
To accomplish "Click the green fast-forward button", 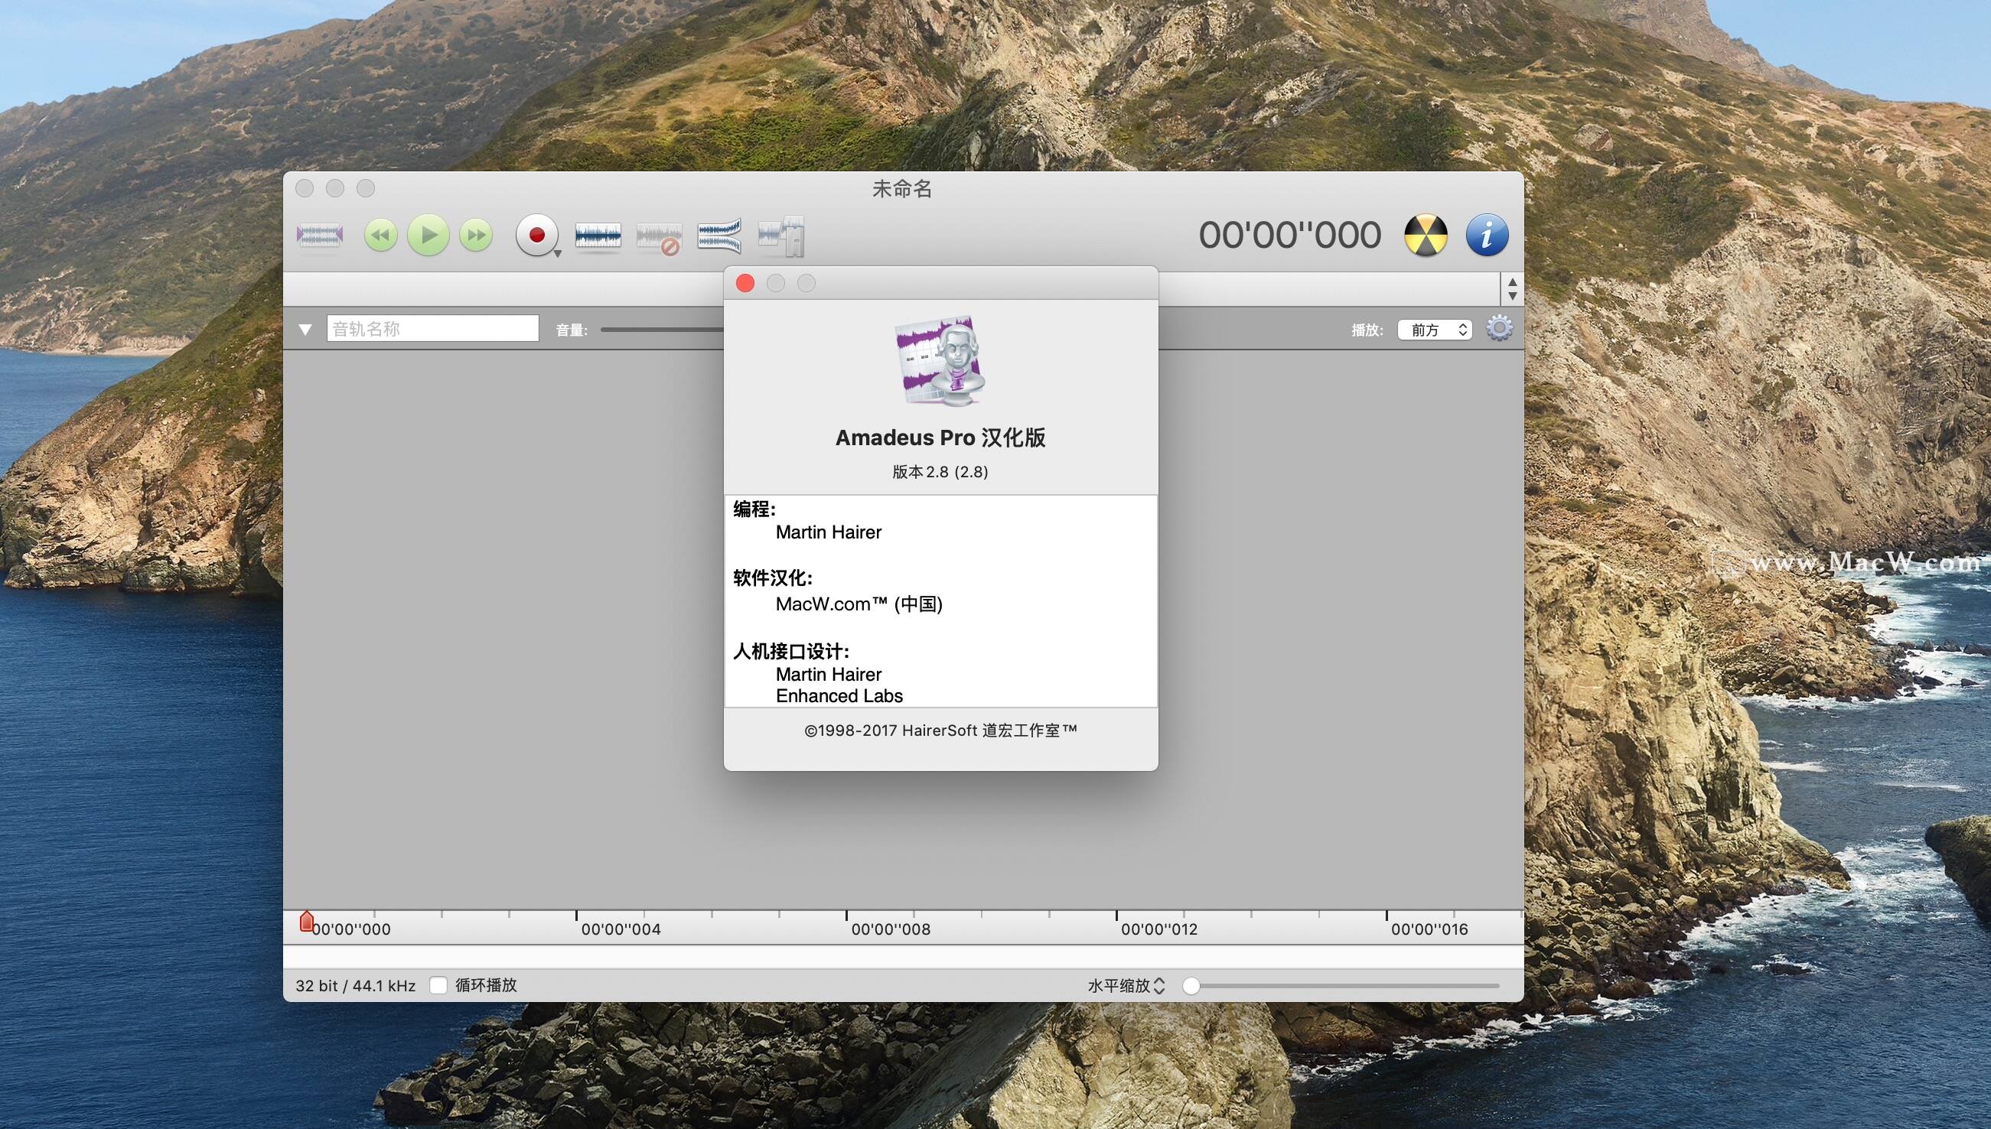I will click(x=475, y=235).
